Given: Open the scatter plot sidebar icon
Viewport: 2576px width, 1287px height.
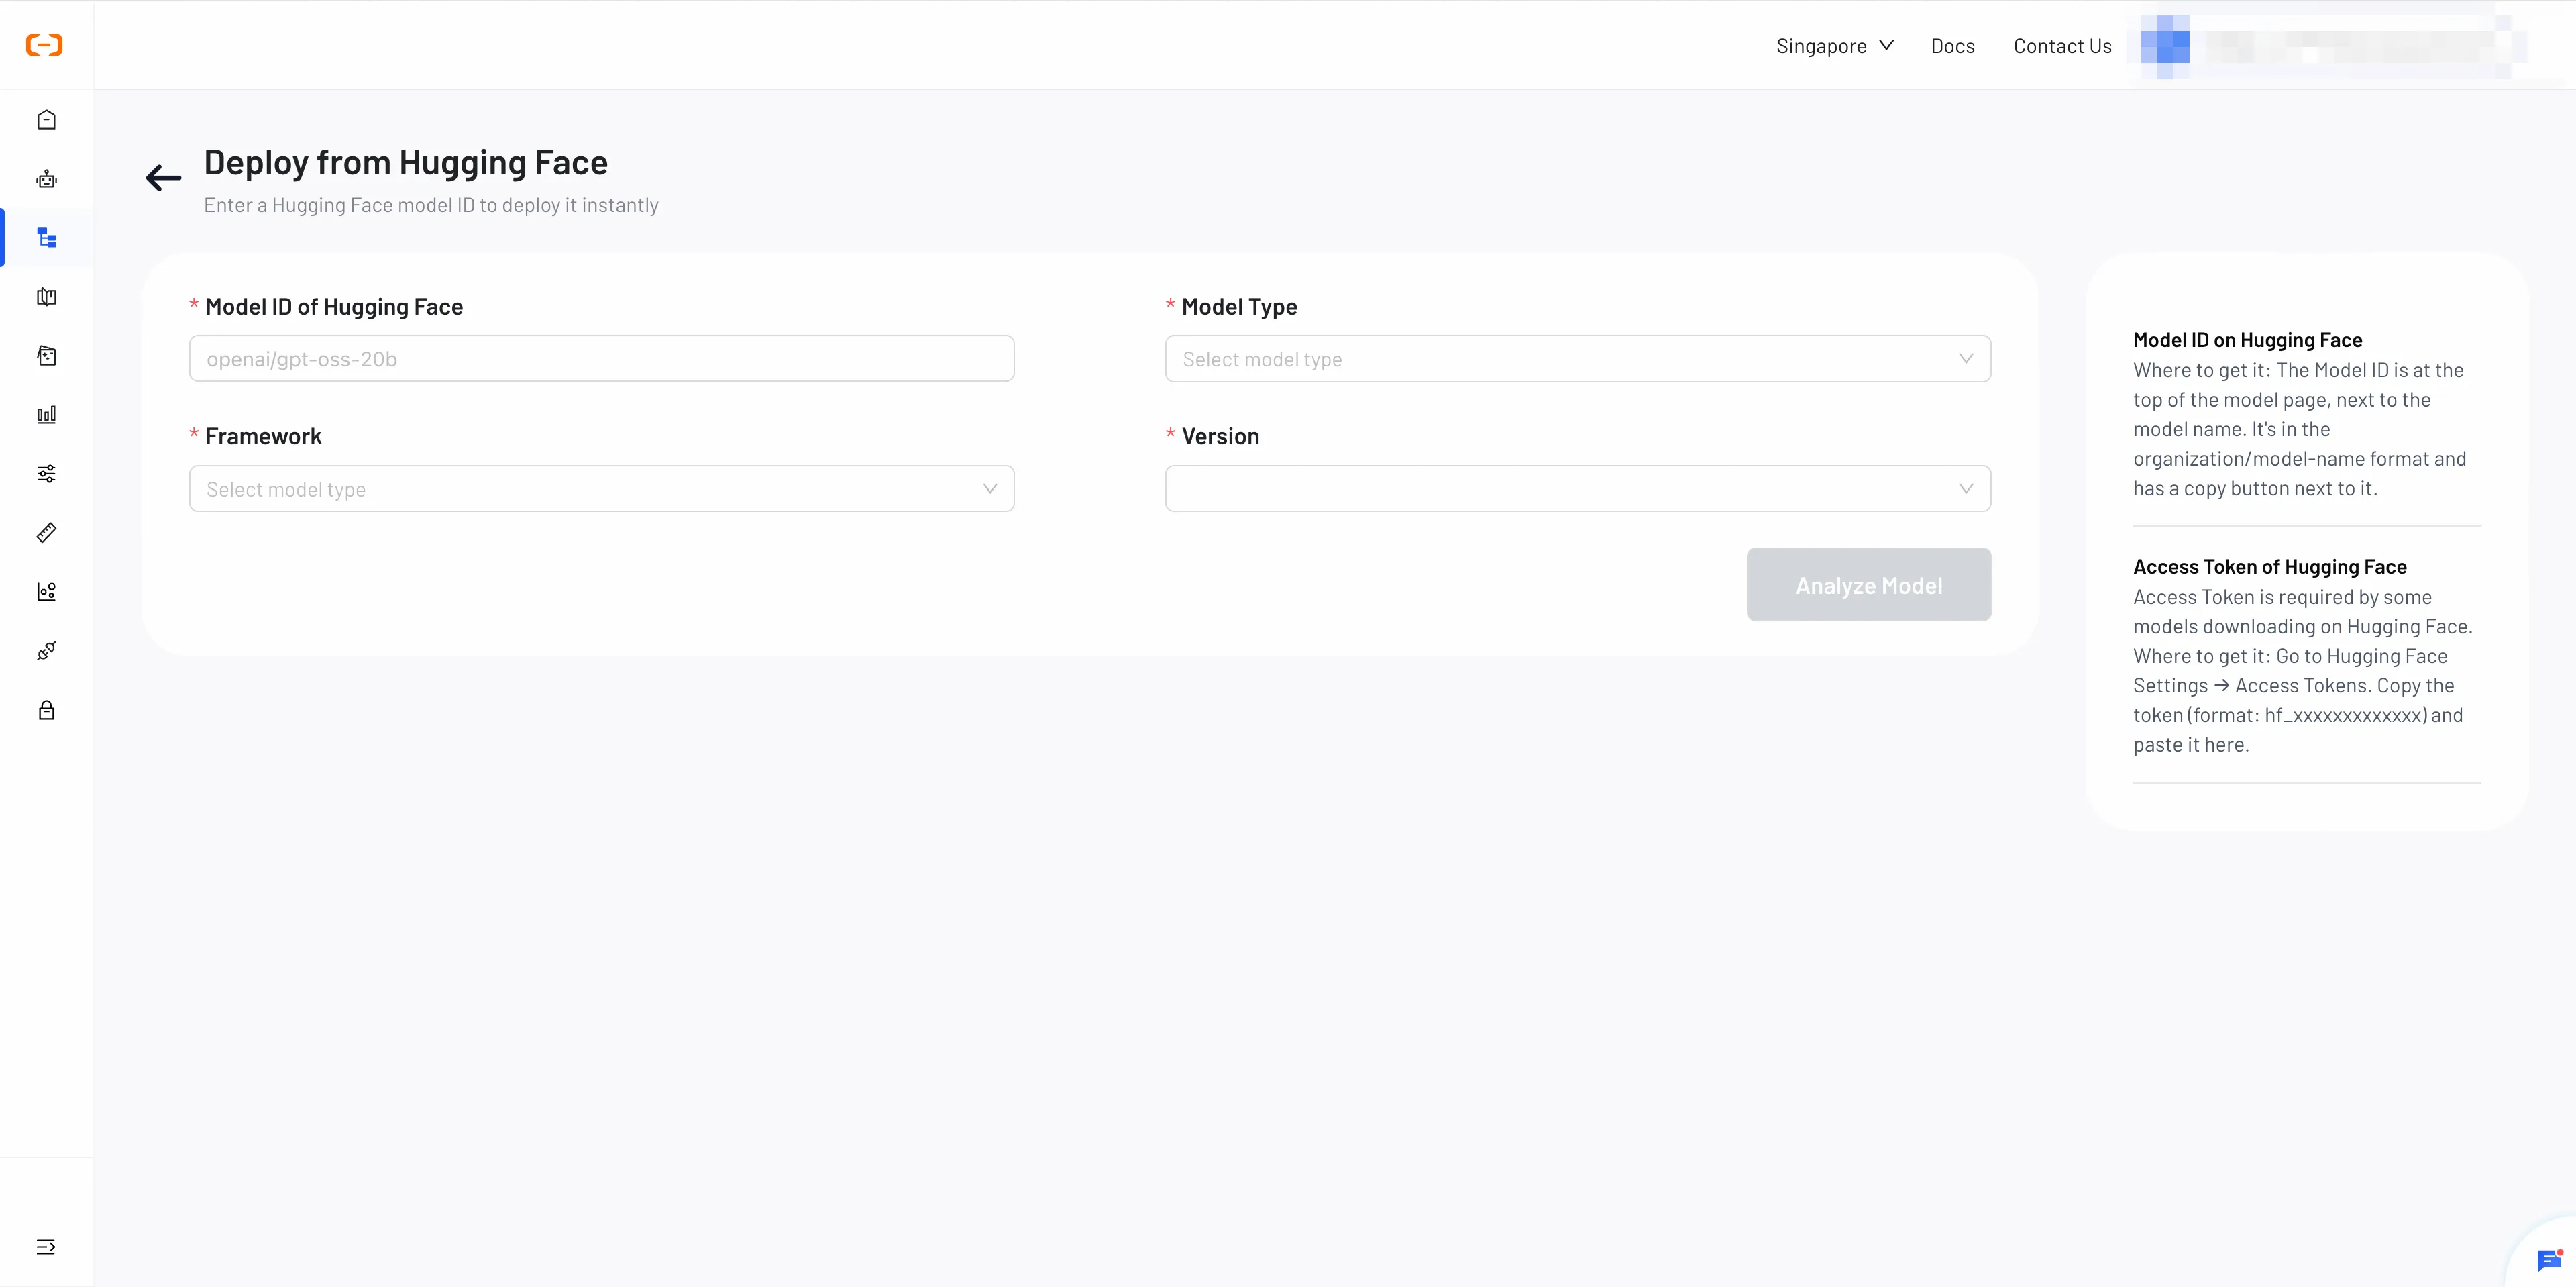Looking at the screenshot, I should pyautogui.click(x=46, y=592).
